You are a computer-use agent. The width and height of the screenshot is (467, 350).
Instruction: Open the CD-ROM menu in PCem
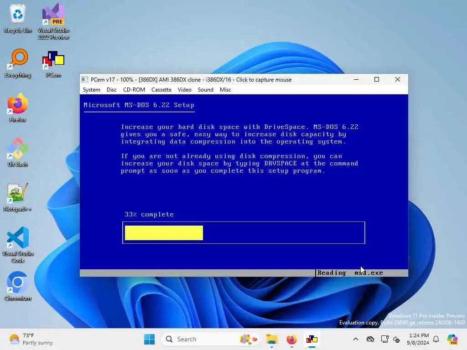click(x=134, y=90)
